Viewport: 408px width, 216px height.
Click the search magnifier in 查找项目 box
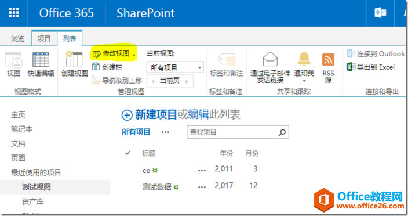click(282, 132)
